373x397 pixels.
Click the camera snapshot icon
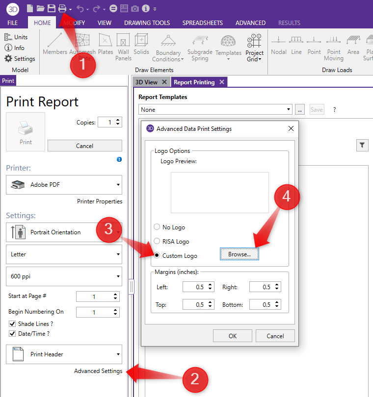134,8
